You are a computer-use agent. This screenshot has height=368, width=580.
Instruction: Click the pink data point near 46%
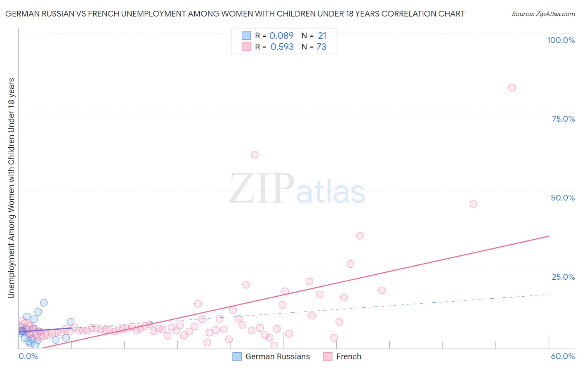(x=473, y=204)
